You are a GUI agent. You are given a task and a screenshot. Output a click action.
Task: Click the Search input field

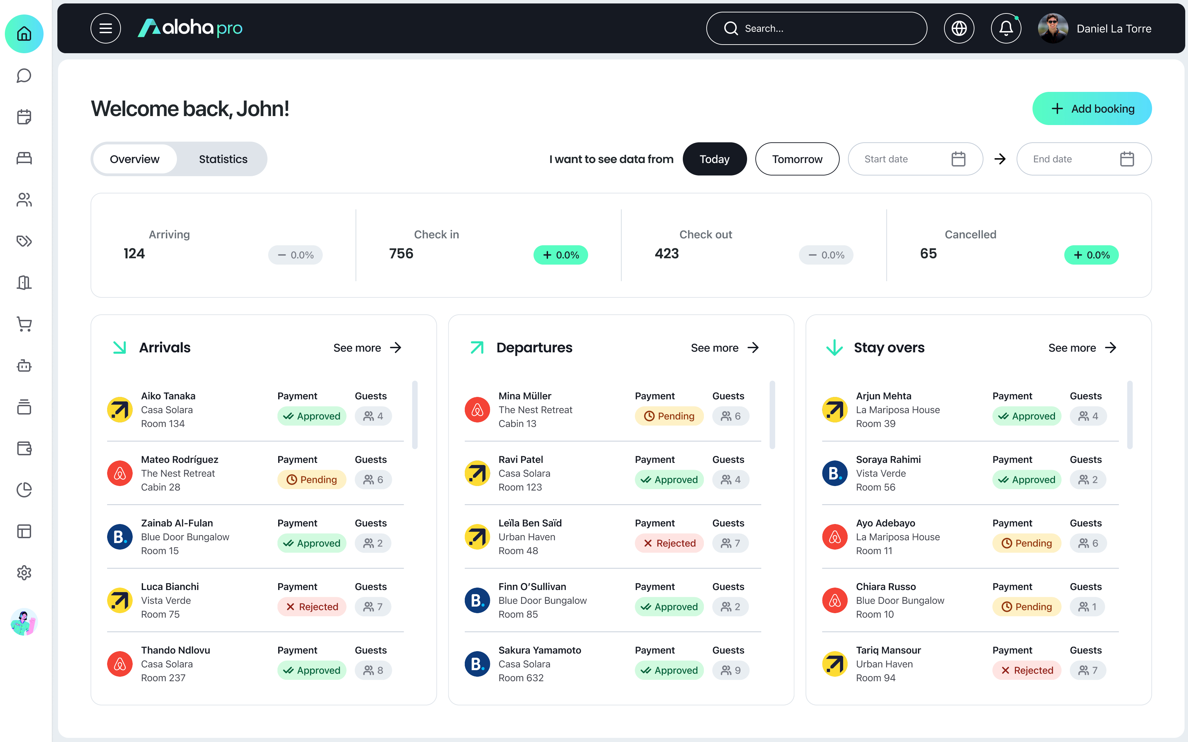pos(817,28)
